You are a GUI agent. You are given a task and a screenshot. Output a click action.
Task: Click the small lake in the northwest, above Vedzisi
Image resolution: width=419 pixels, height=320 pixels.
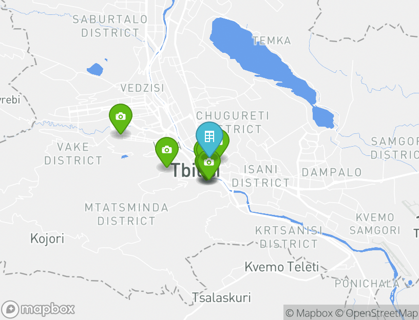95,69
